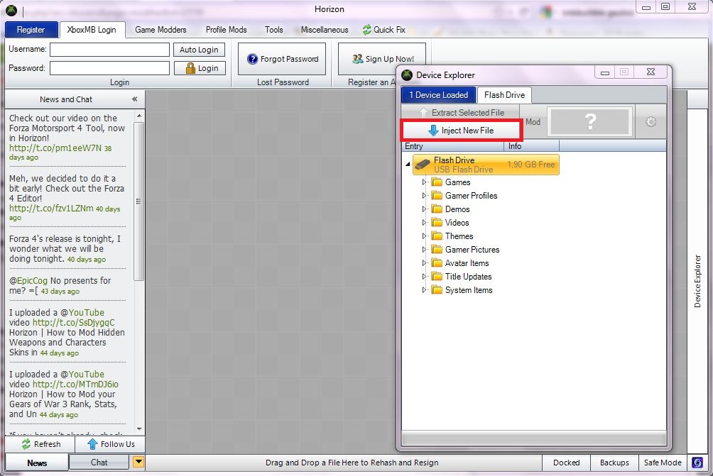Click the System Items folder icon

tap(437, 289)
